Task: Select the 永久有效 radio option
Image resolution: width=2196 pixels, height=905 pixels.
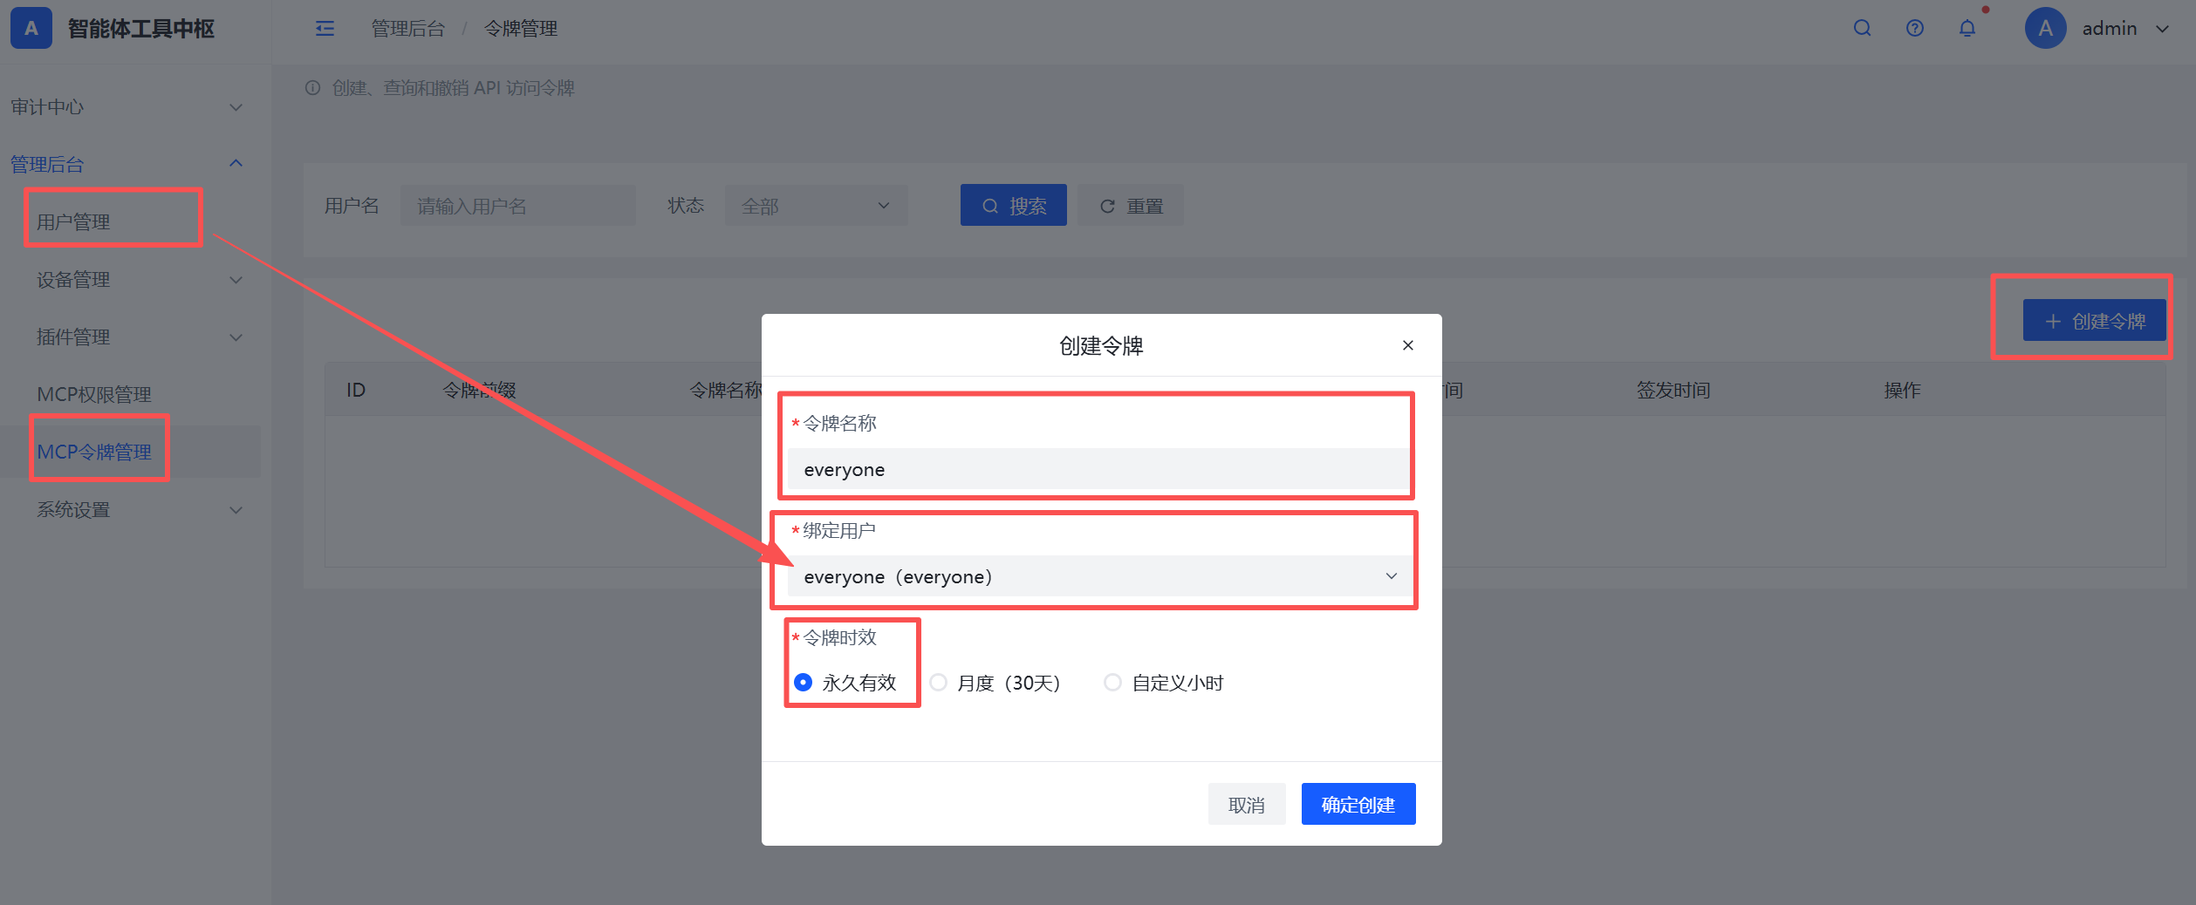Action: 845,683
